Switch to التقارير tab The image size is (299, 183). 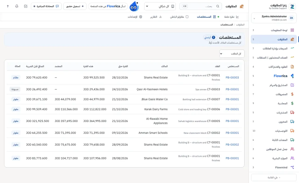[x=156, y=17]
